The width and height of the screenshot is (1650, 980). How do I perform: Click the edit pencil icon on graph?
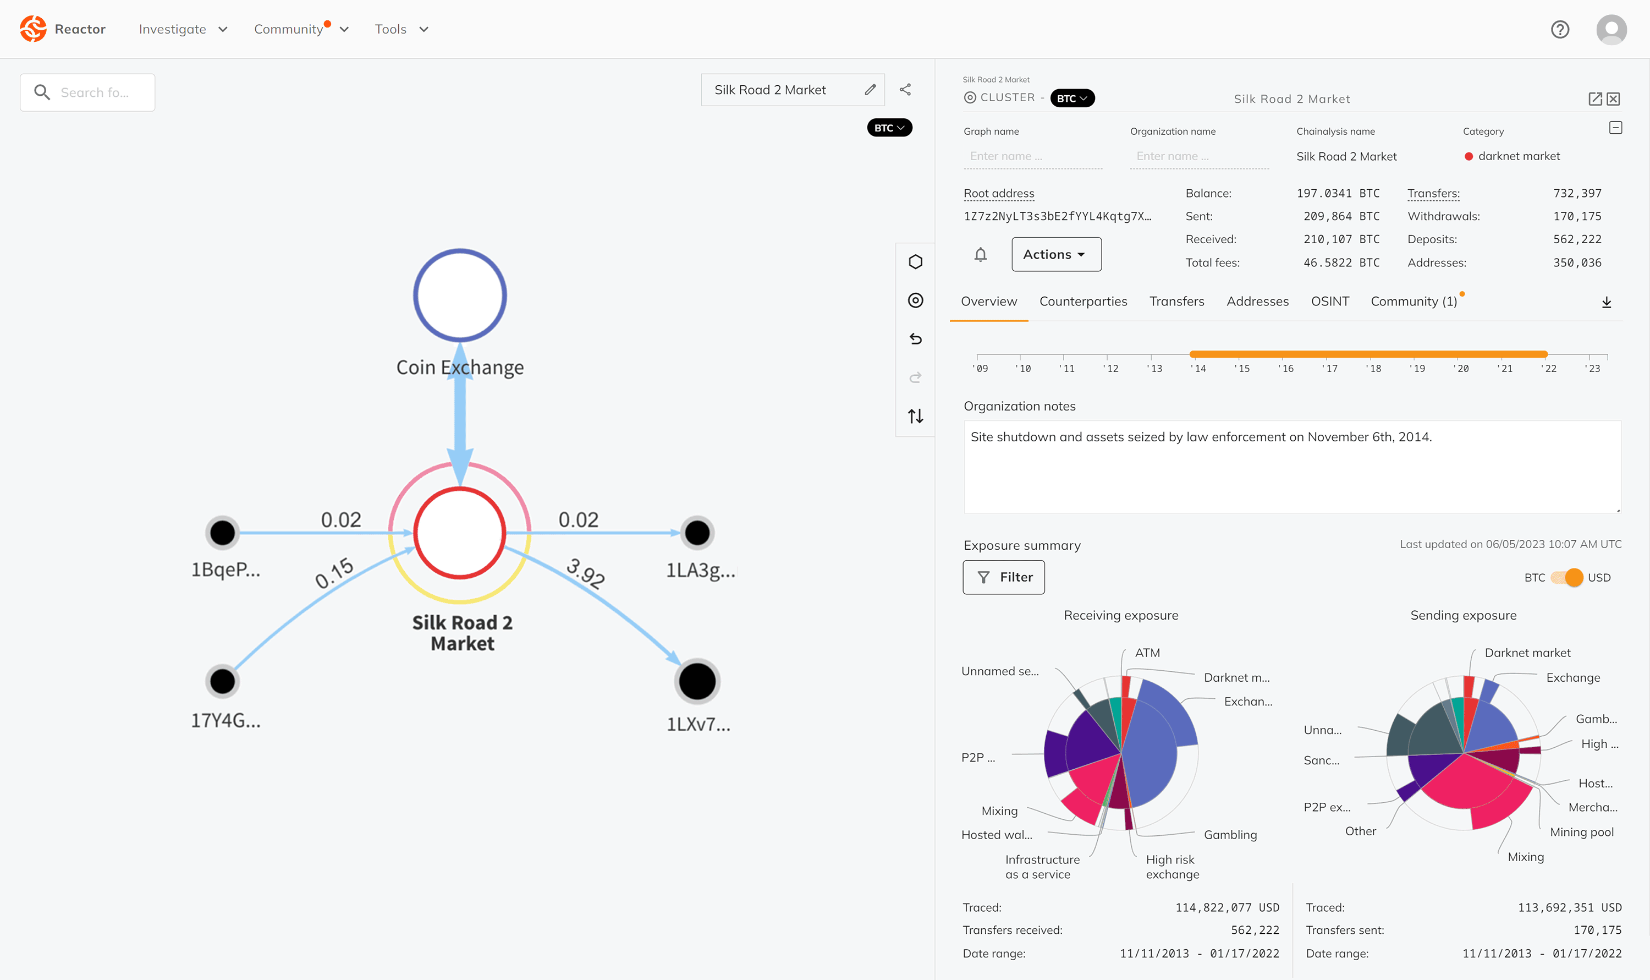pyautogui.click(x=871, y=91)
